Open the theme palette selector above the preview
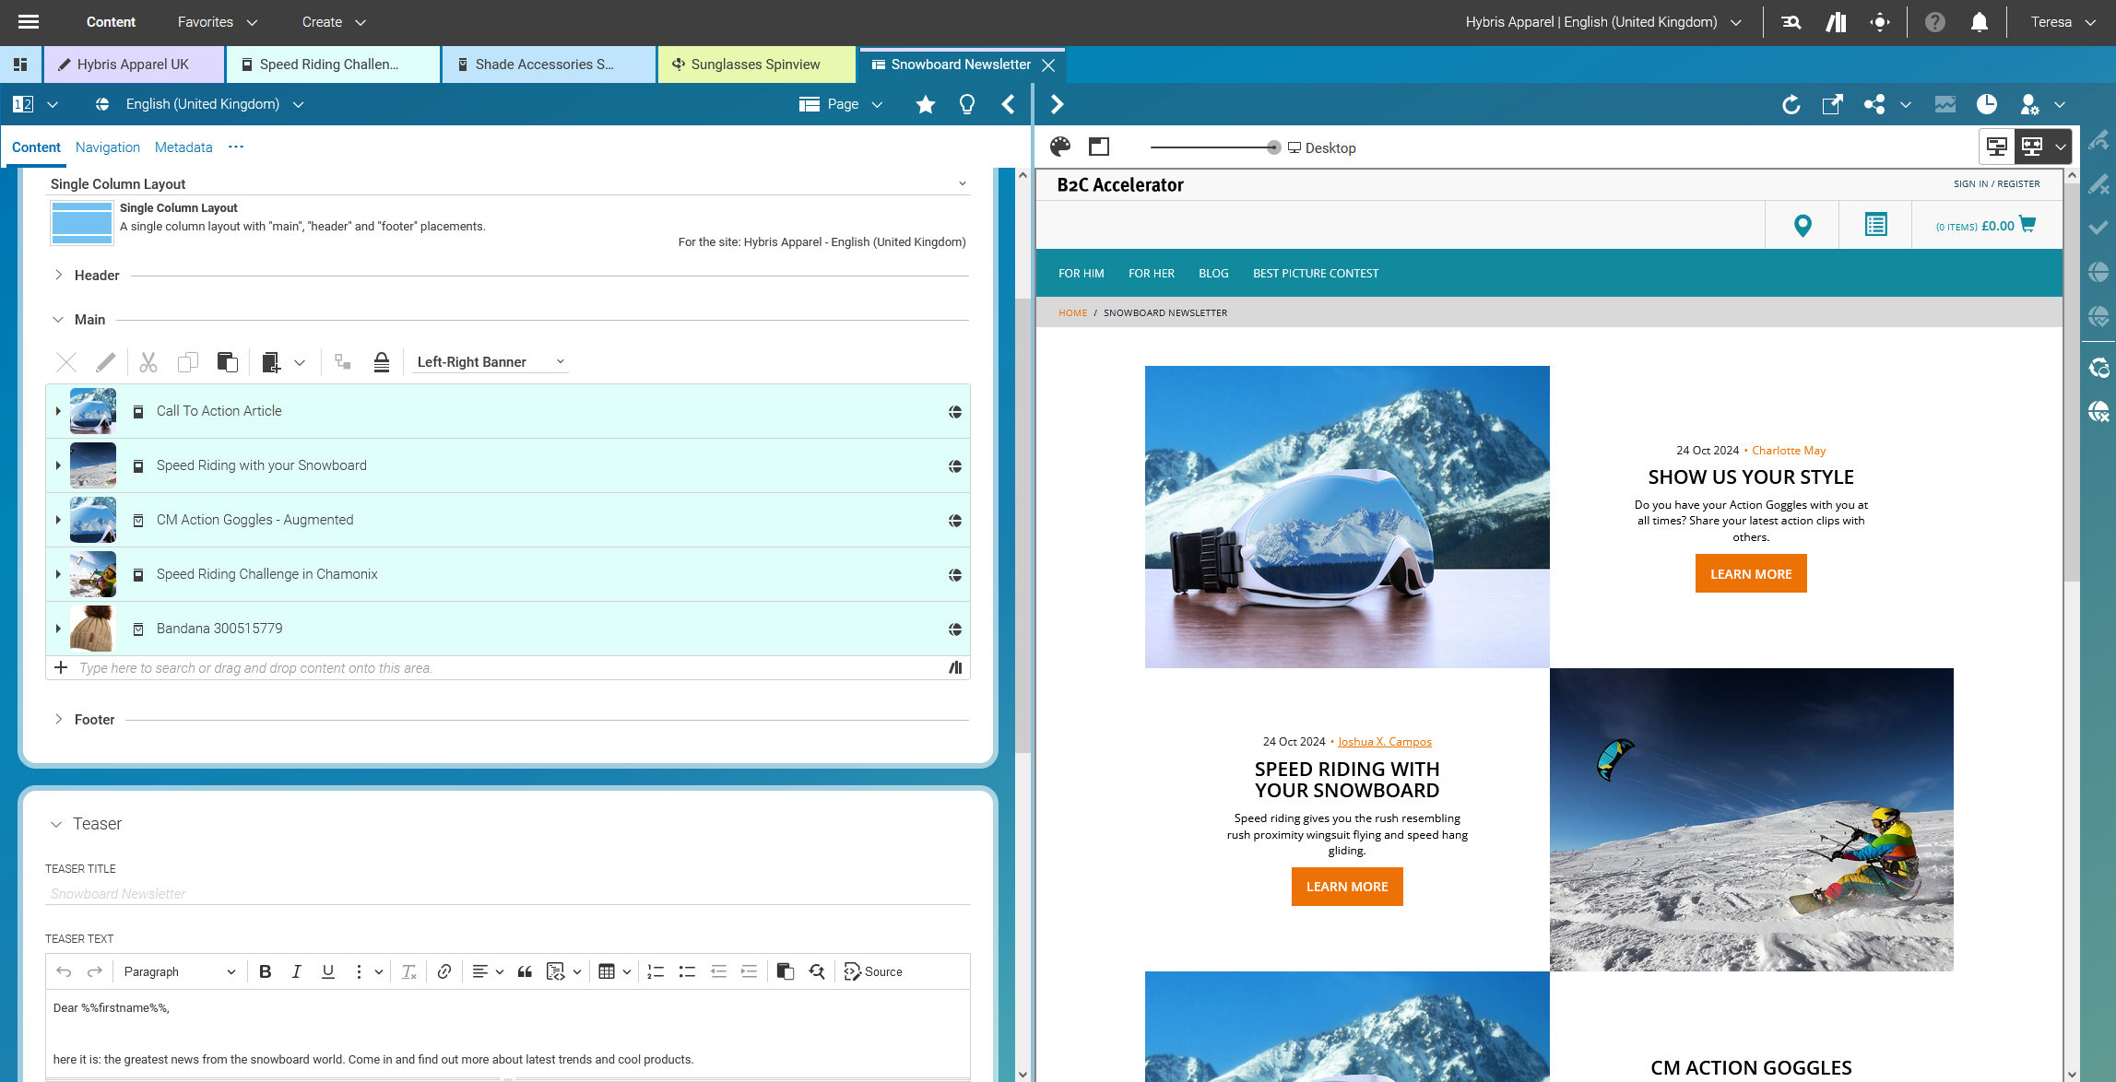2116x1082 pixels. click(1061, 147)
